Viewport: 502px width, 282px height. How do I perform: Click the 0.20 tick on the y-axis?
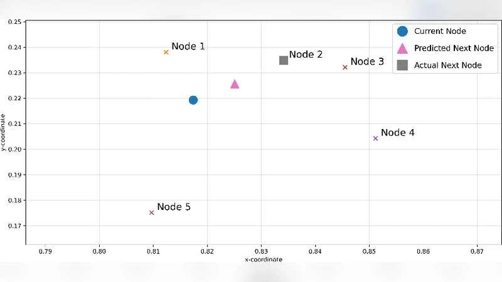click(x=14, y=149)
